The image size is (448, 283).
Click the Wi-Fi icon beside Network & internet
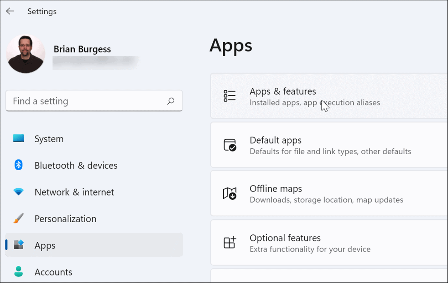(x=18, y=192)
